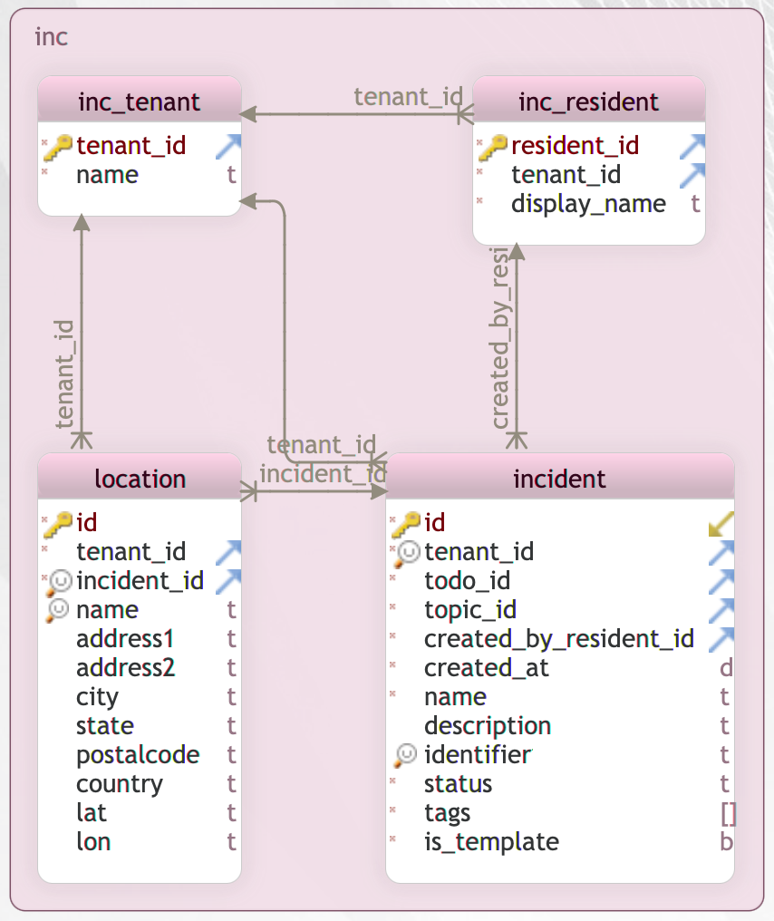Click tenant_id relation label above incident table
This screenshot has height=921, width=774.
(321, 445)
